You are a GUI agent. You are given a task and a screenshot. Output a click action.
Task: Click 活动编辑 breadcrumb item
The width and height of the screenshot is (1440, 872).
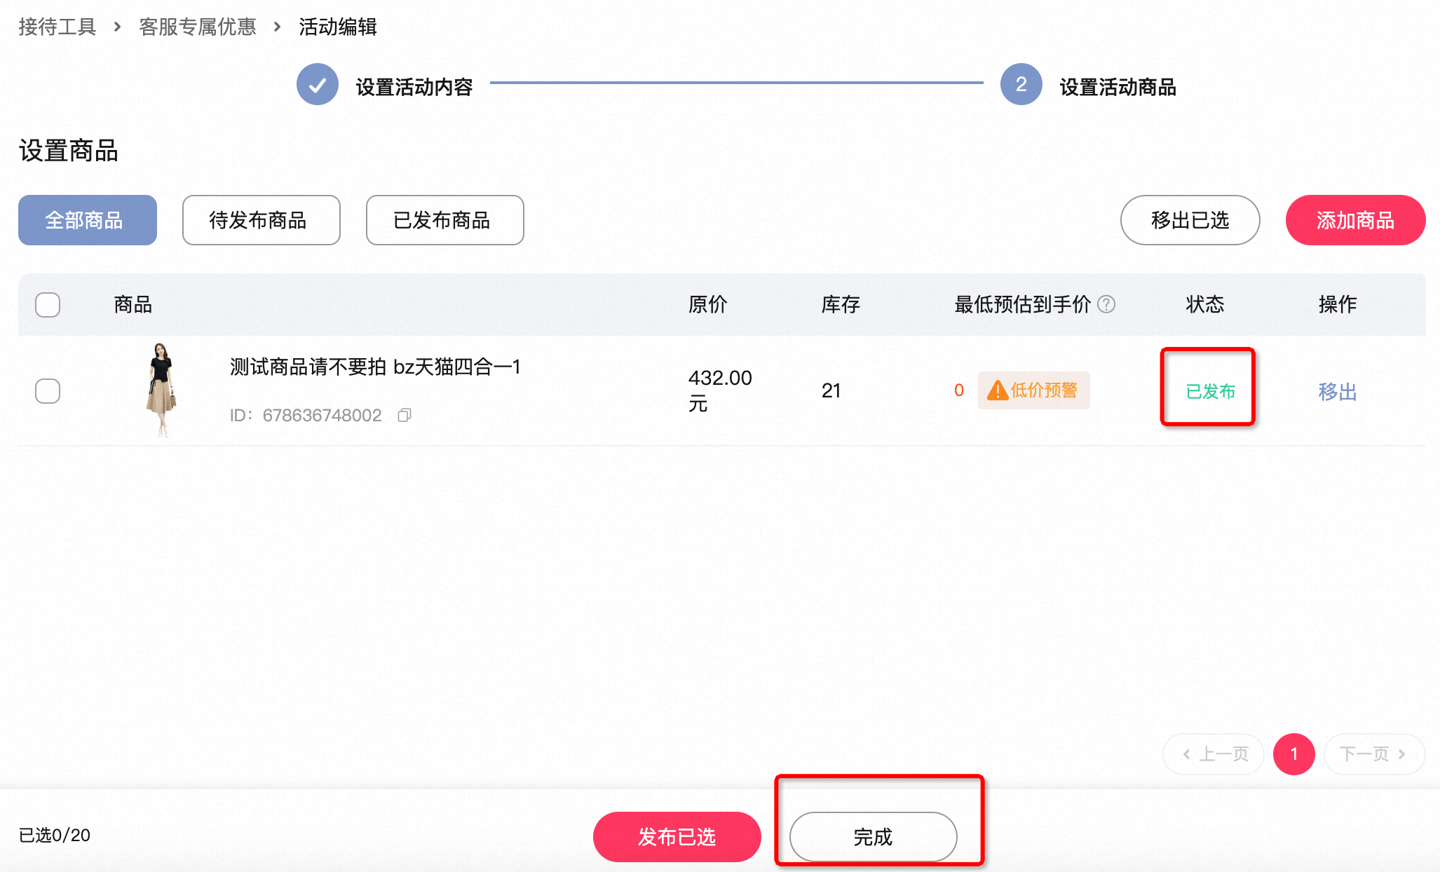coord(338,27)
